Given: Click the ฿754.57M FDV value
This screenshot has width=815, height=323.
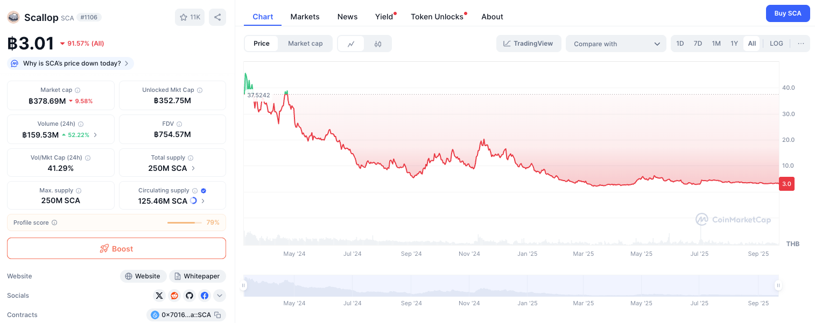Looking at the screenshot, I should tap(172, 134).
